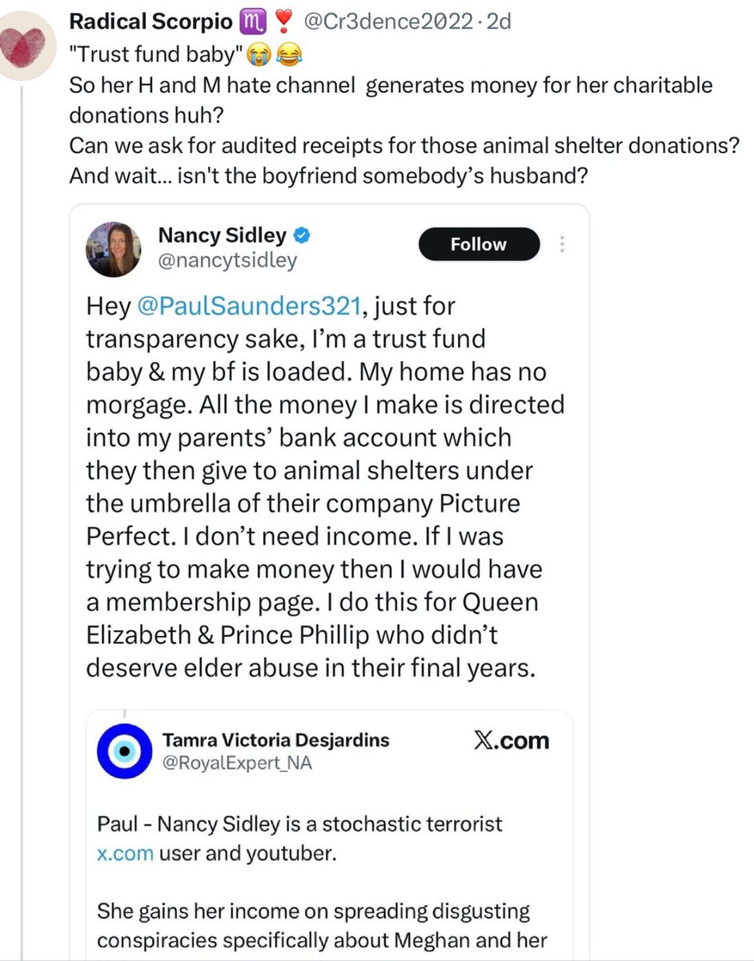
Task: Click Nancy Sidley's profile photo
Action: (x=114, y=248)
